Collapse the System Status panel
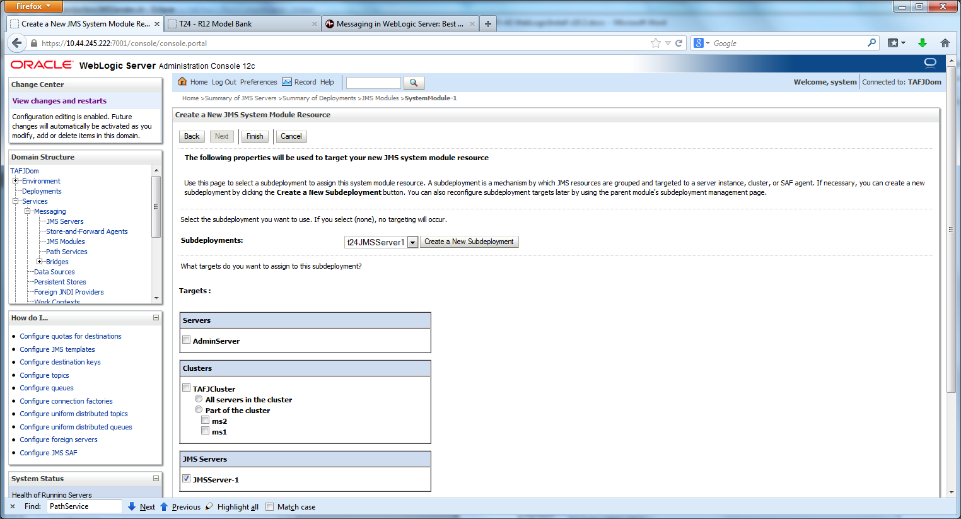This screenshot has height=519, width=961. click(156, 479)
